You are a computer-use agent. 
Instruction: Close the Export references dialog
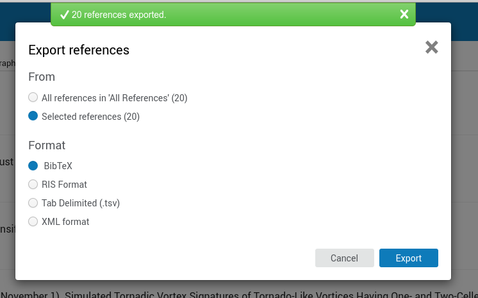432,47
